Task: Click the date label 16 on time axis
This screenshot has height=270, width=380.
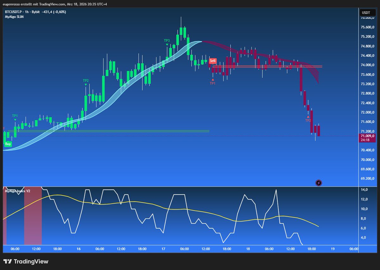Action: pyautogui.click(x=79, y=249)
